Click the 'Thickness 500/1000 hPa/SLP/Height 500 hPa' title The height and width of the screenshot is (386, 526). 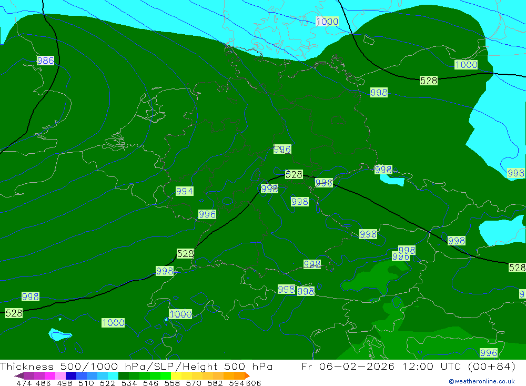[136, 366]
